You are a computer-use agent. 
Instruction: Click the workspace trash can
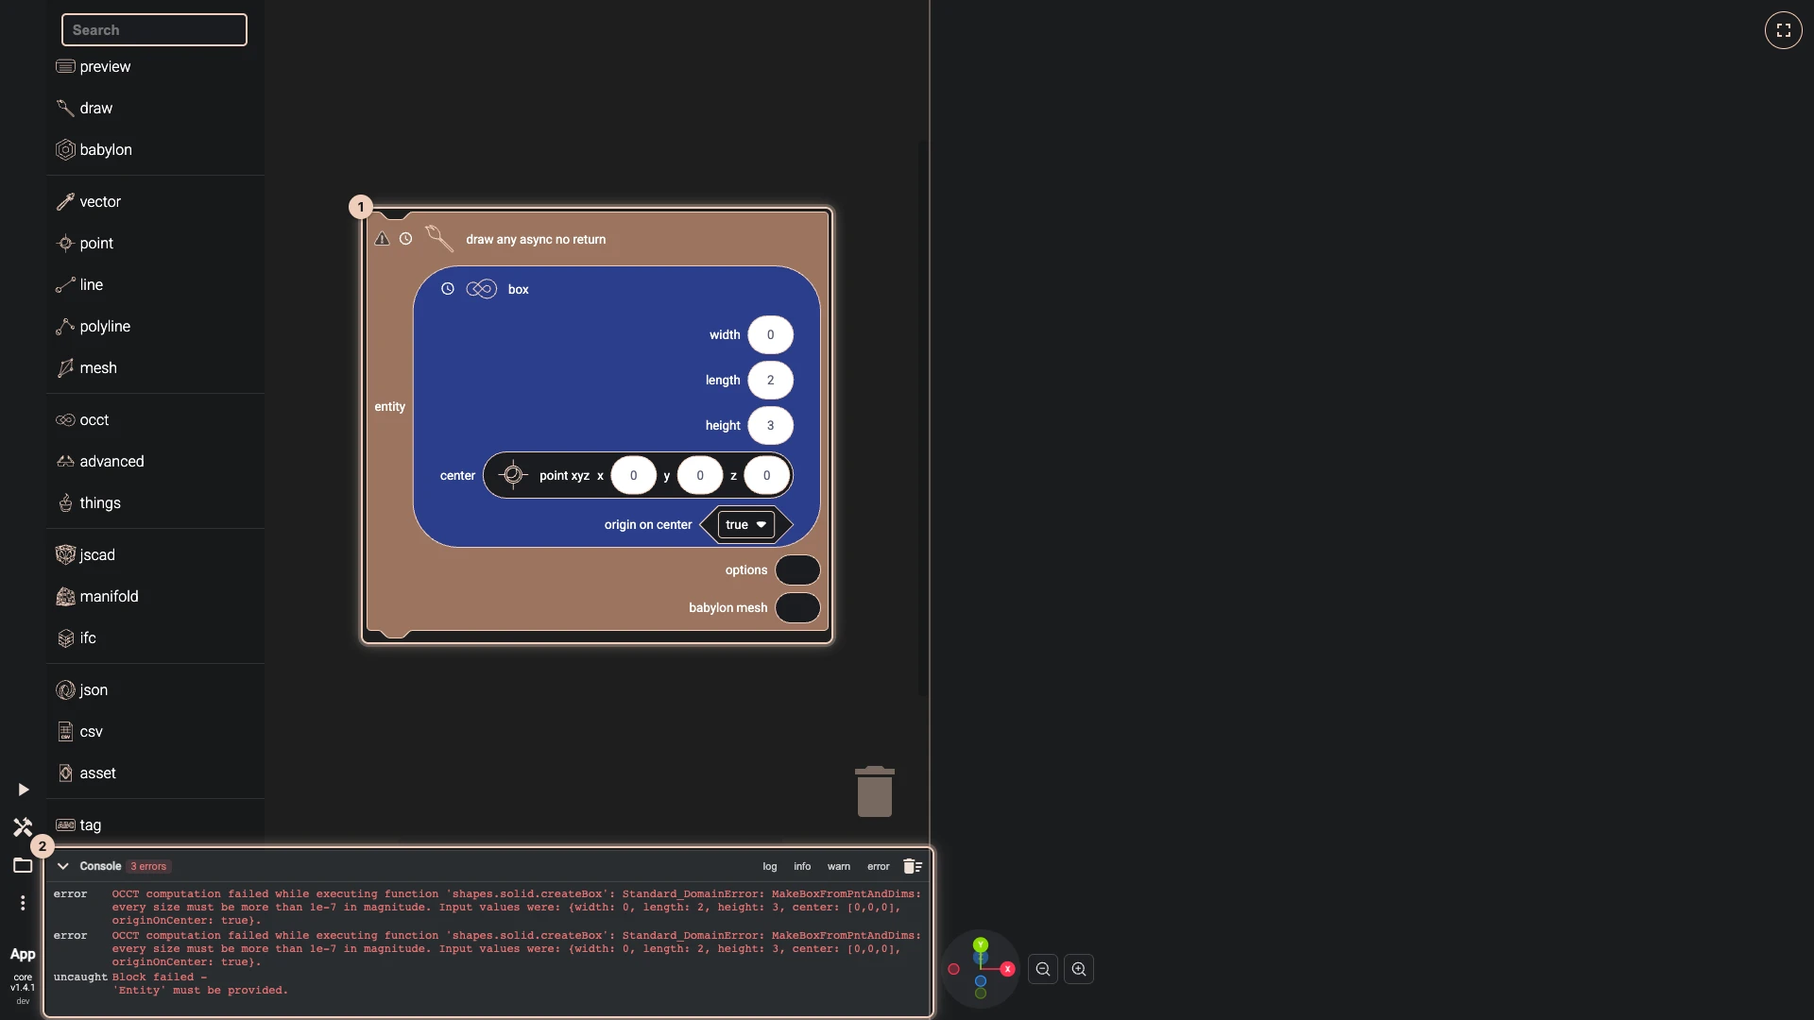click(875, 791)
